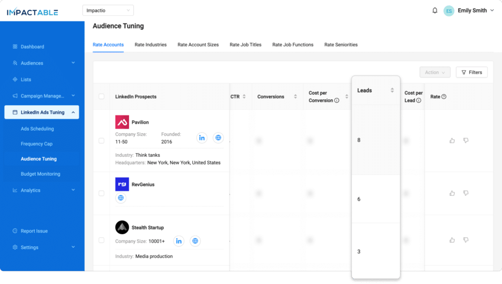This screenshot has height=284, width=502.
Task: Open the Filters panel
Action: [x=471, y=72]
